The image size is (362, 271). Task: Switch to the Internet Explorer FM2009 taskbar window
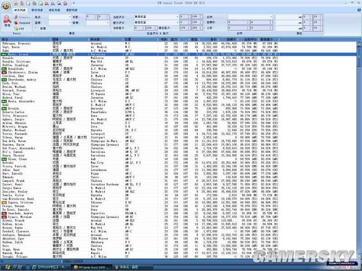tap(50, 267)
